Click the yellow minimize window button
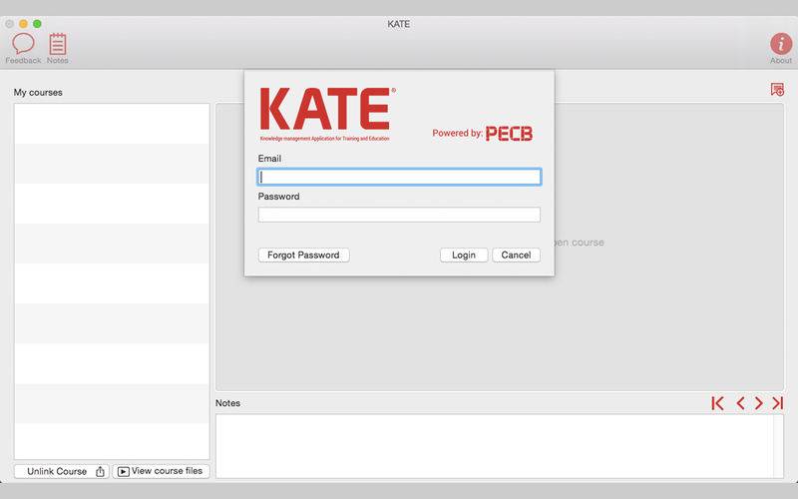 click(x=23, y=24)
